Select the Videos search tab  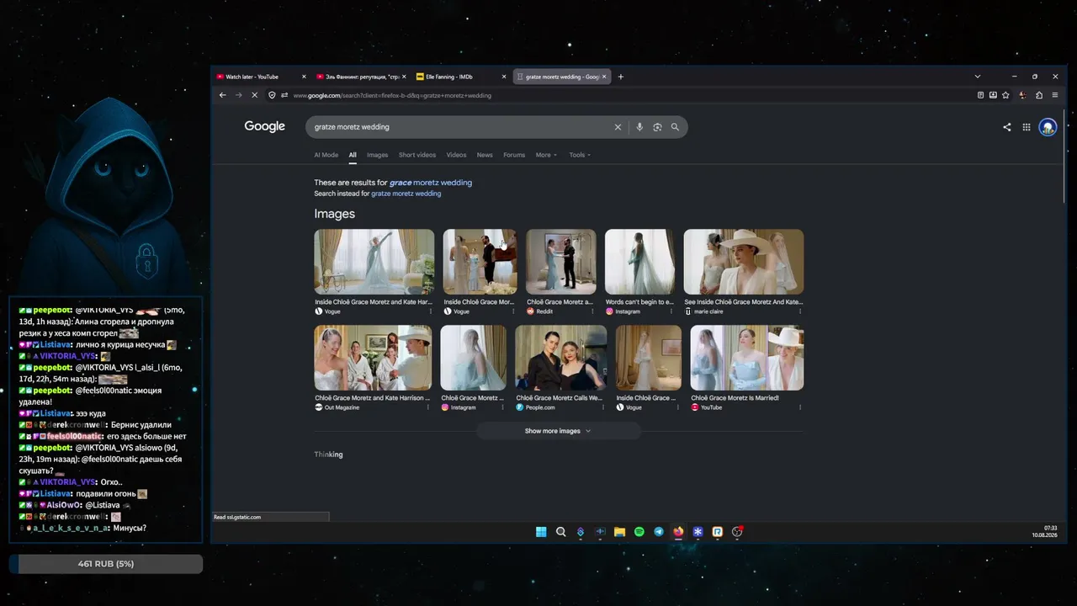tap(456, 155)
